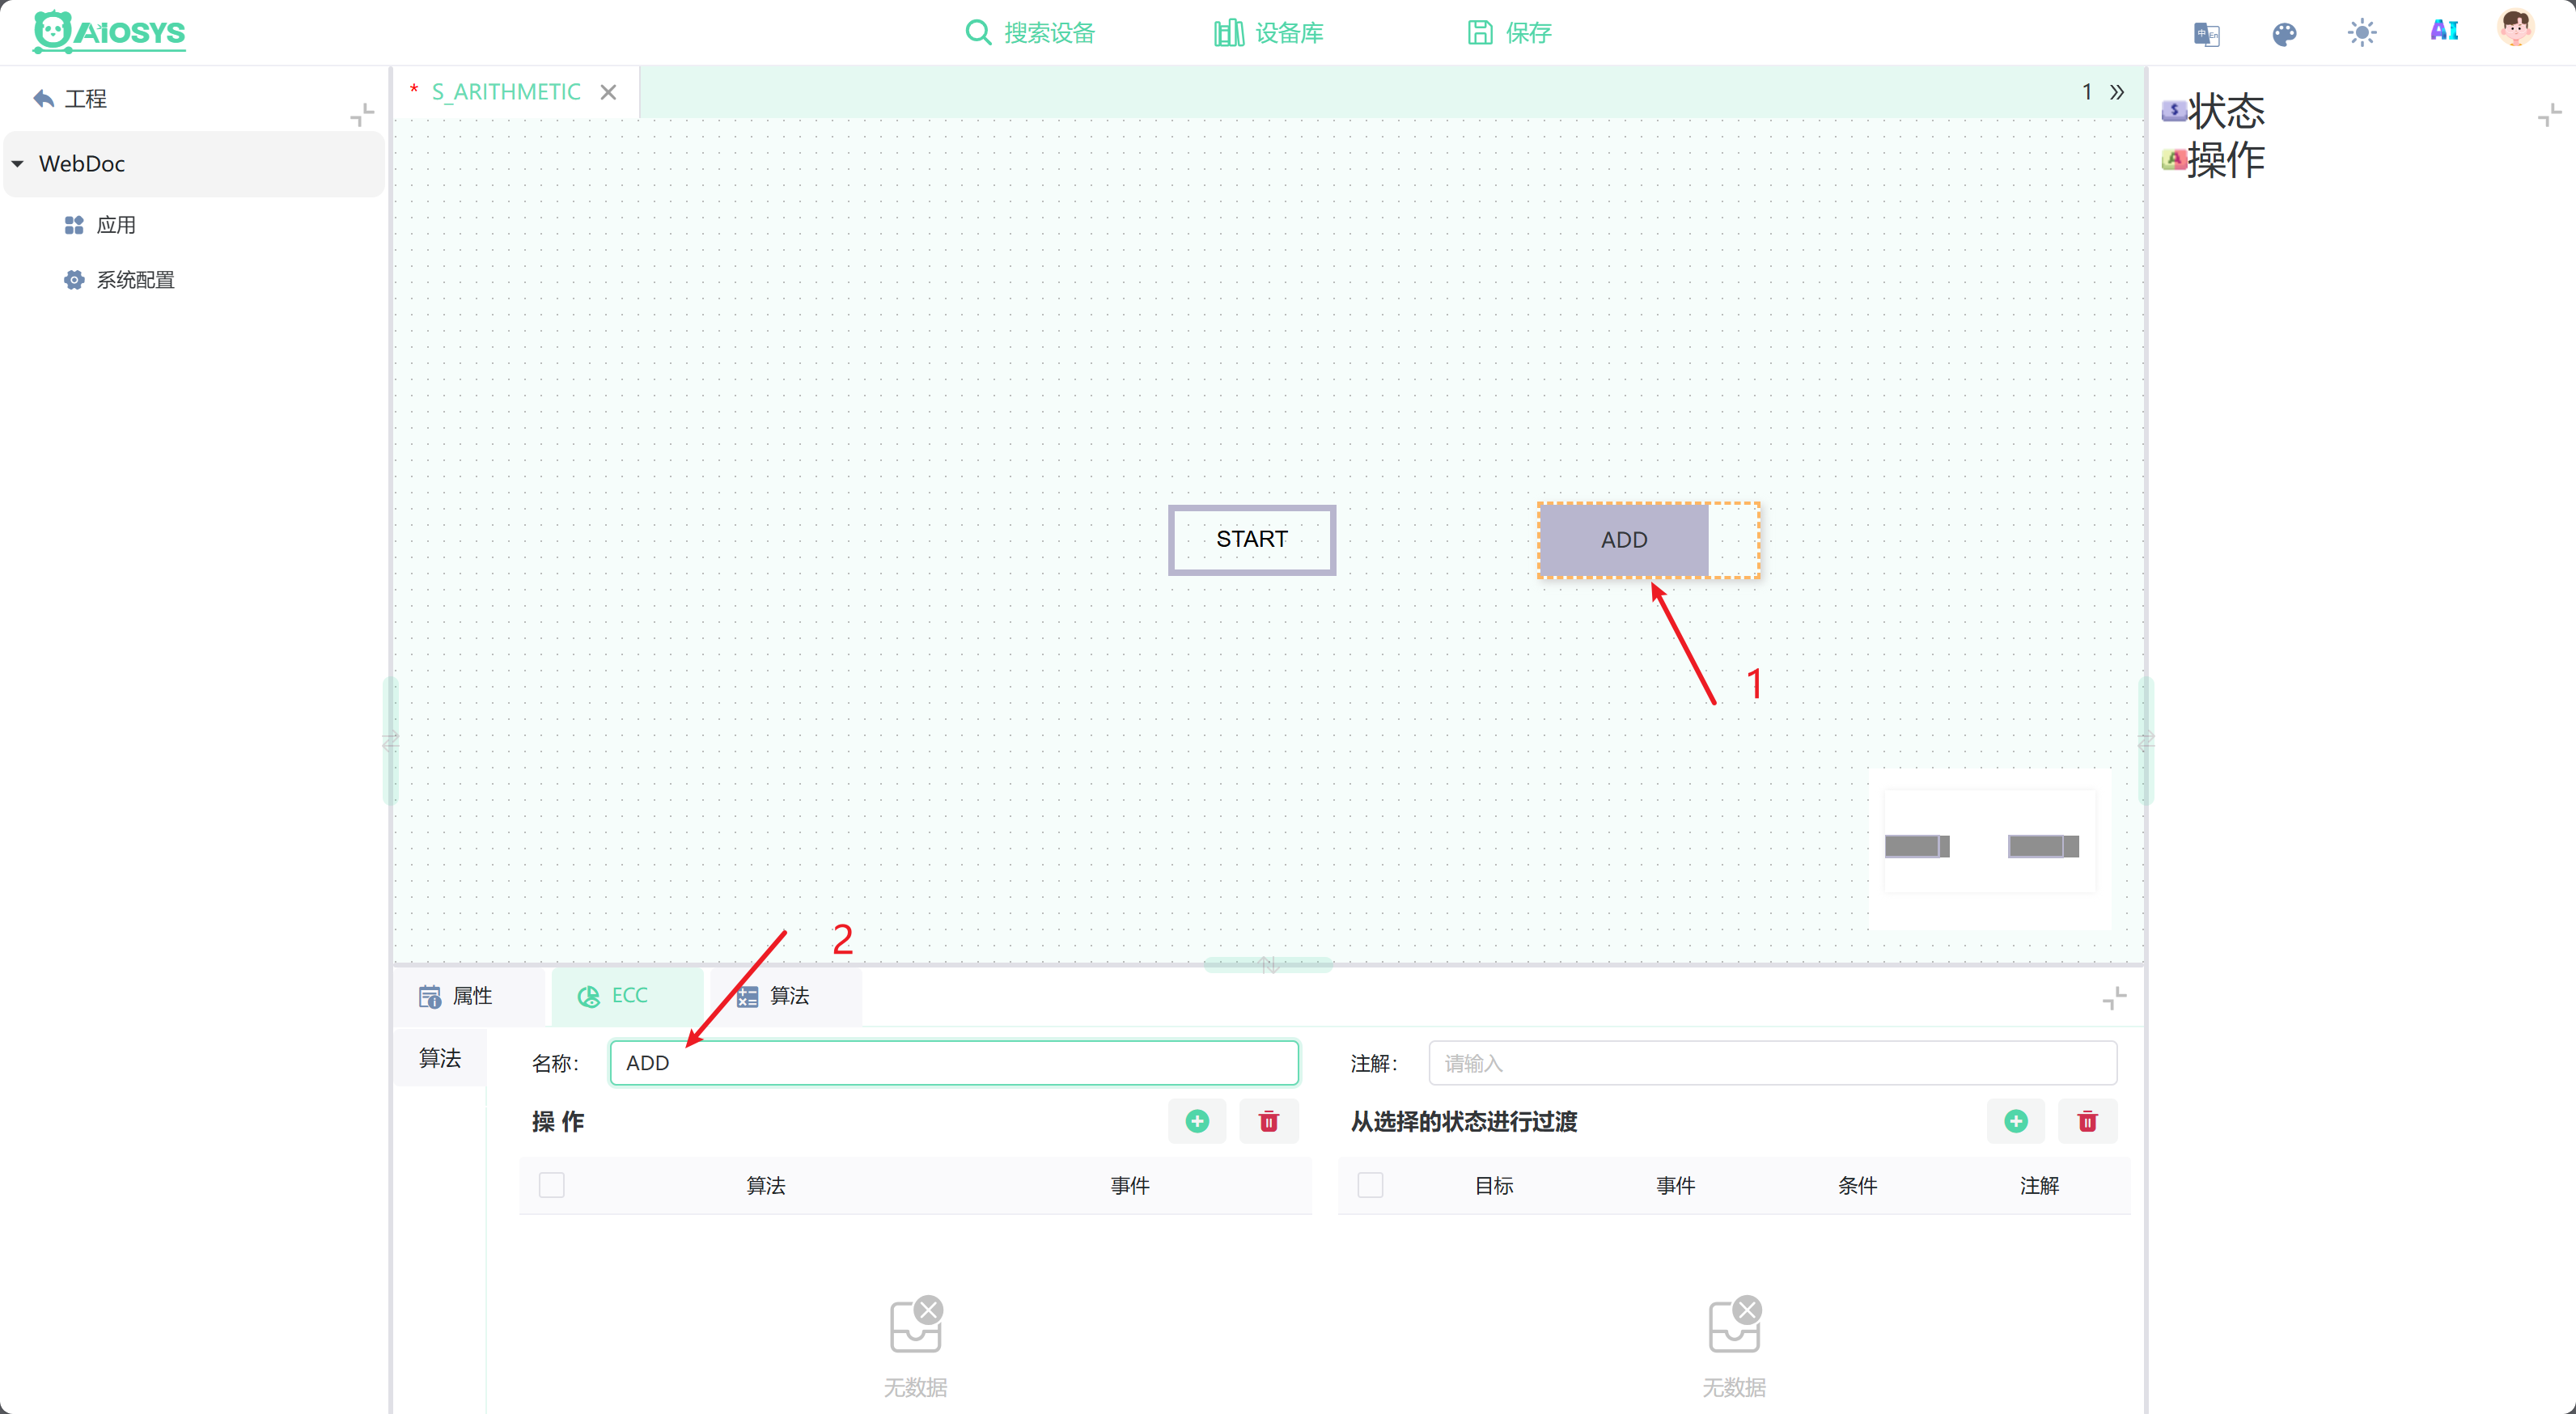Screen dimensions: 2576x1414
Task: Focus the 注解 input field
Action: [1772, 1062]
